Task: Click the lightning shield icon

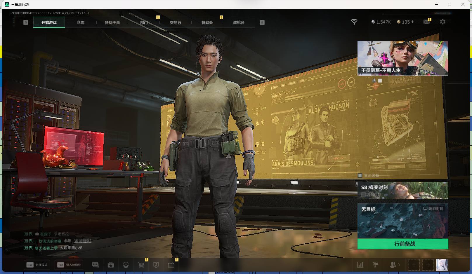Action: tap(156, 265)
